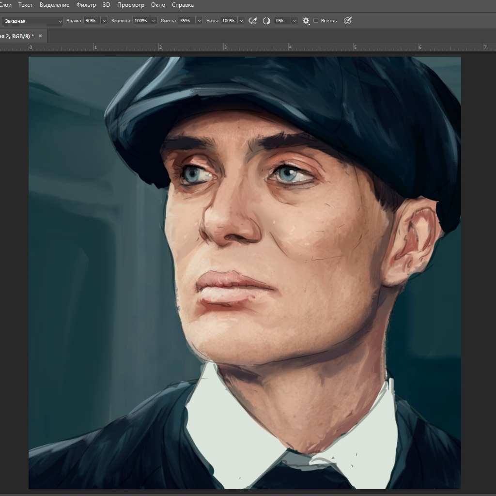
Task: Click the Заполн. label text
Action: (x=121, y=20)
